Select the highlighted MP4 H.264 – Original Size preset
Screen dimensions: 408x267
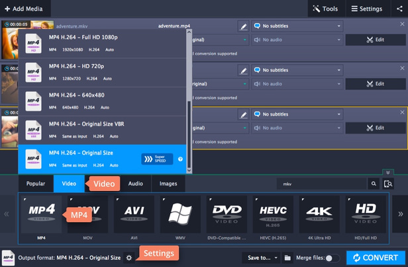click(102, 159)
